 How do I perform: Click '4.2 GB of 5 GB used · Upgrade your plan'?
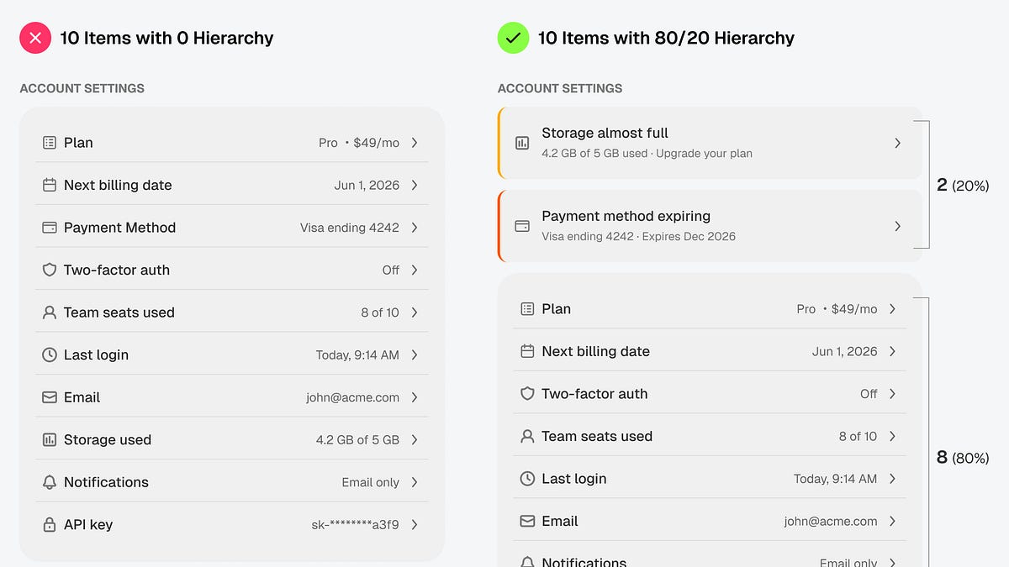(x=647, y=154)
